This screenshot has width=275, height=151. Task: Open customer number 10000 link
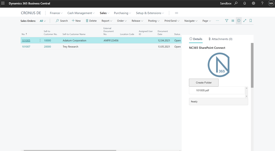(47, 40)
